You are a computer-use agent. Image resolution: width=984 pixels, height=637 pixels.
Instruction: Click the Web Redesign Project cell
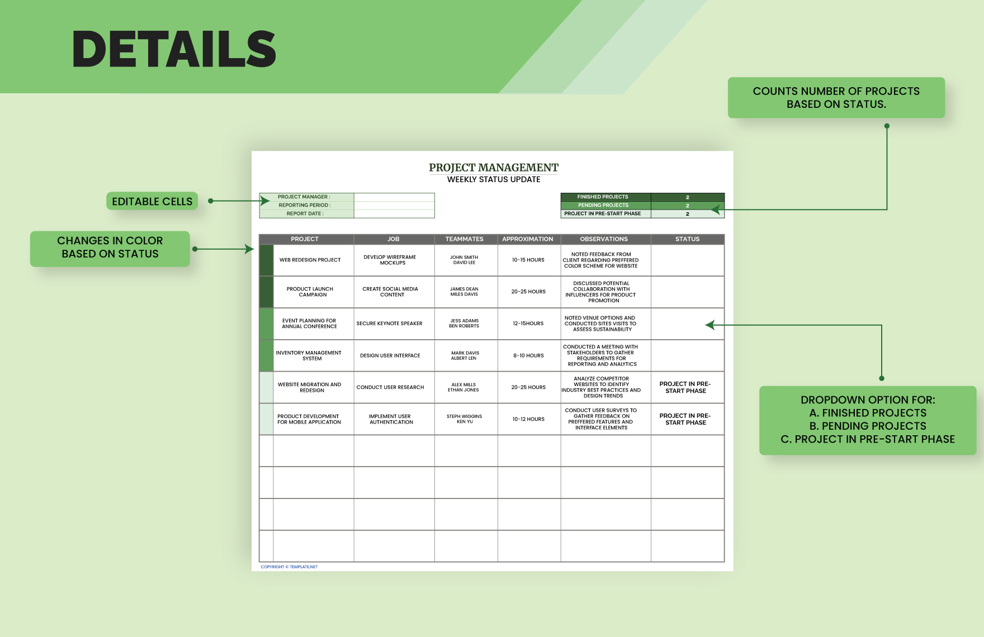tap(314, 260)
